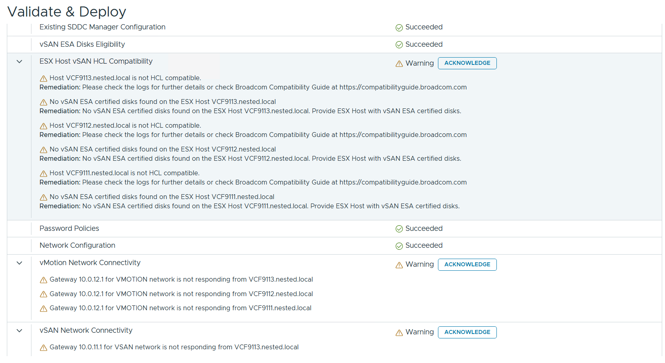
Task: Click success checkmark for vSAN ESA Disks Eligibility
Action: tap(399, 45)
